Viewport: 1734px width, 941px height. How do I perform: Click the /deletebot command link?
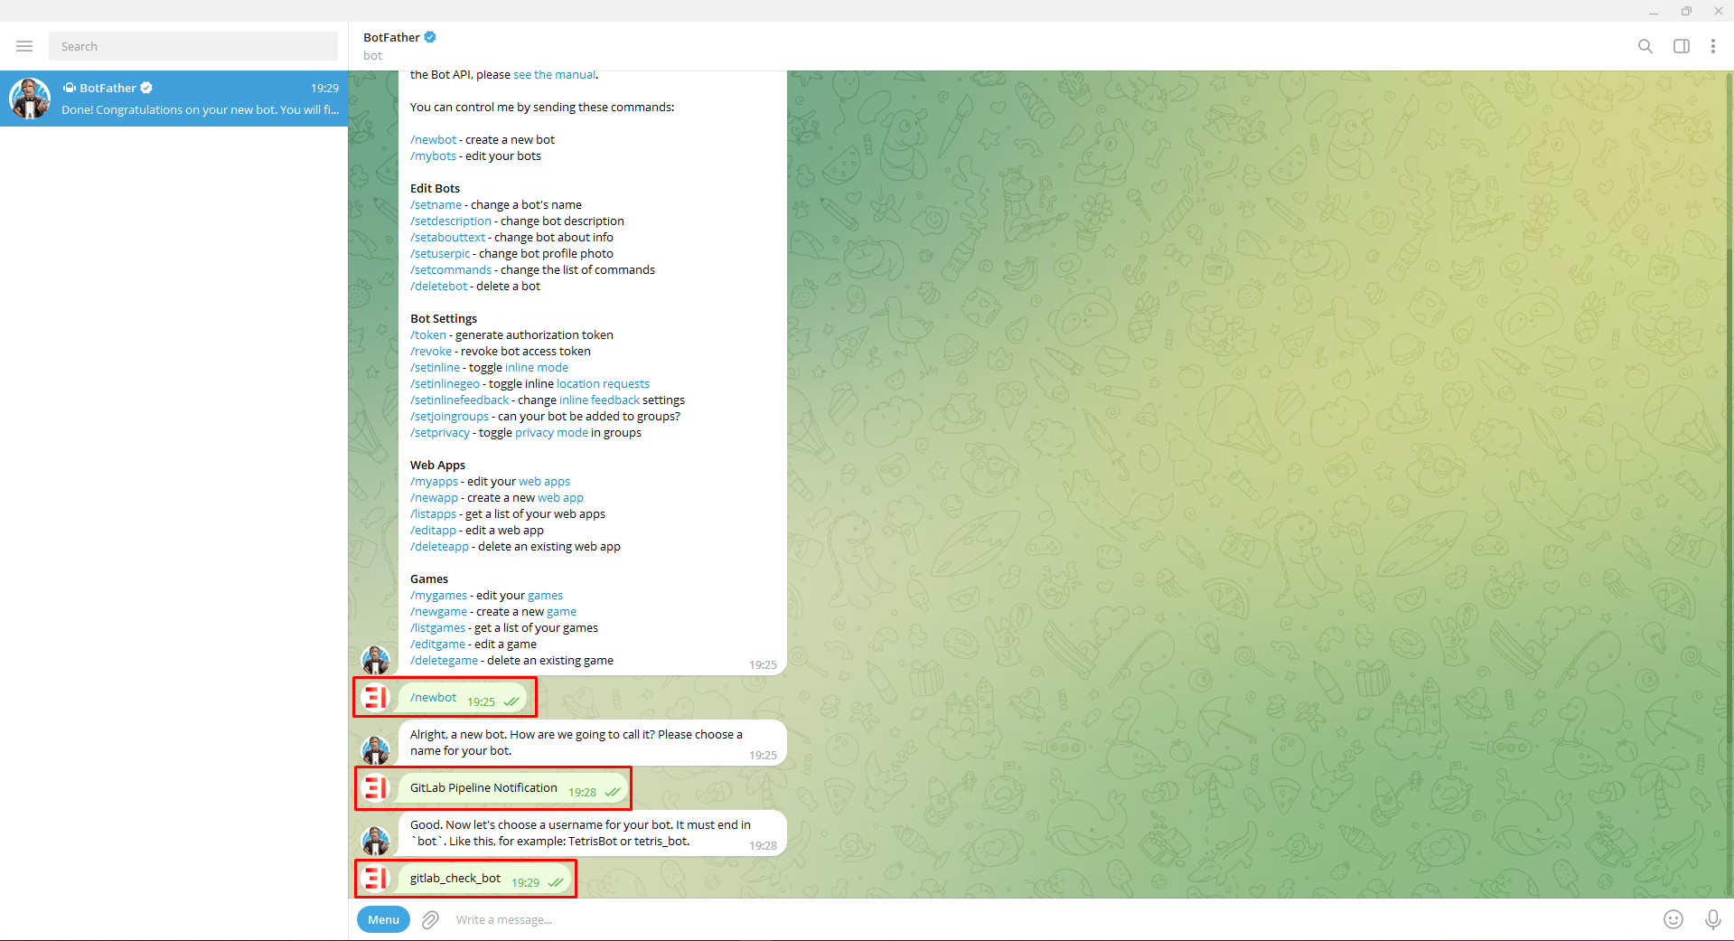coord(438,286)
